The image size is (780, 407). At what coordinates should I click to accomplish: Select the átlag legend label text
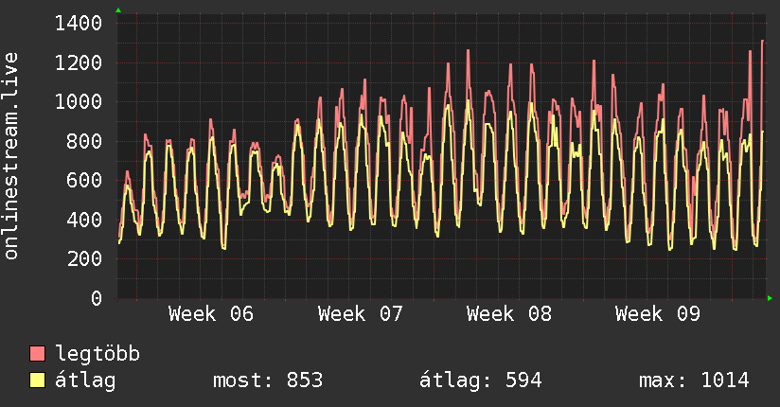[x=85, y=380]
